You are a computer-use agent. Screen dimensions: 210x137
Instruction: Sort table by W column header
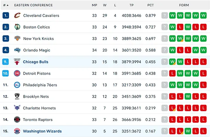coord(105,5)
